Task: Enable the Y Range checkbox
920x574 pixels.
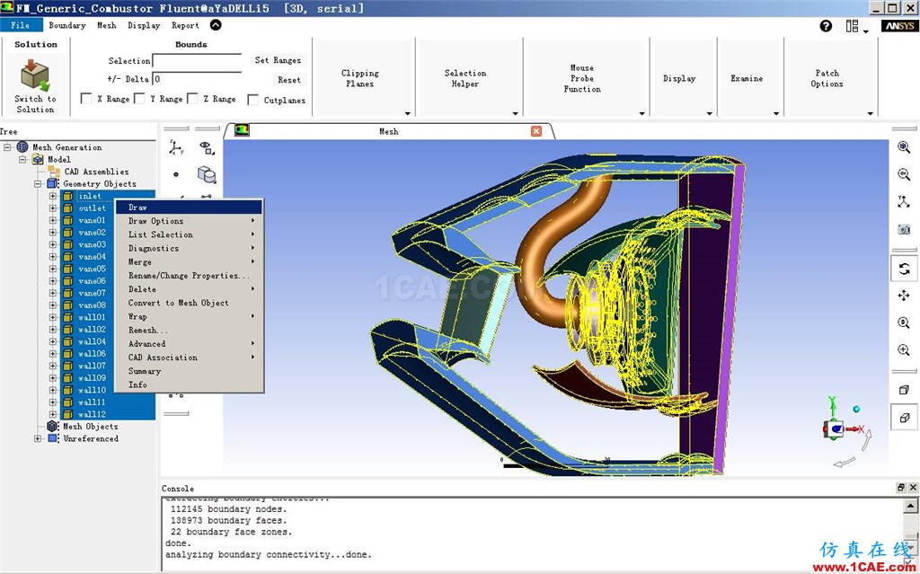Action: pyautogui.click(x=139, y=99)
